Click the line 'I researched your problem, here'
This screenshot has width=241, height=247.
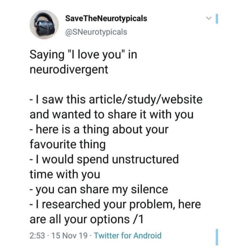[115, 205]
